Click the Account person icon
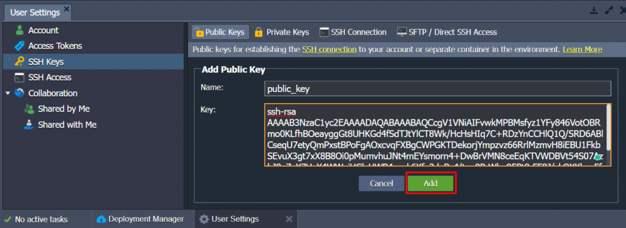 tap(19, 30)
